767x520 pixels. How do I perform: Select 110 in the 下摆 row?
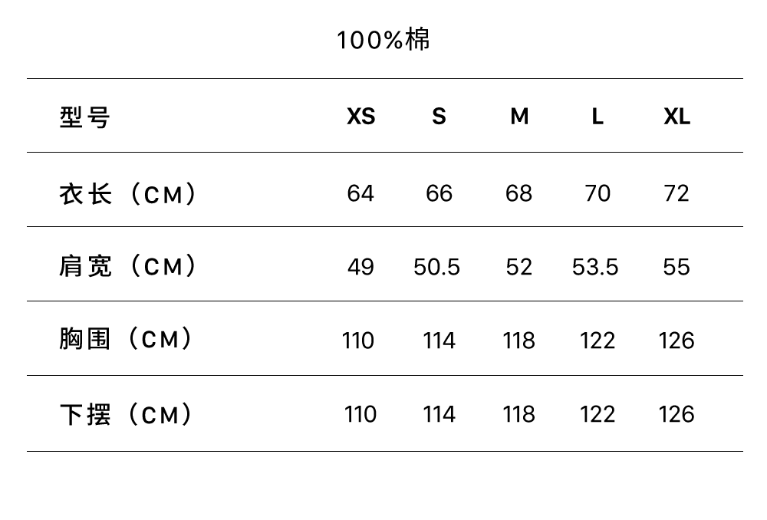360,414
